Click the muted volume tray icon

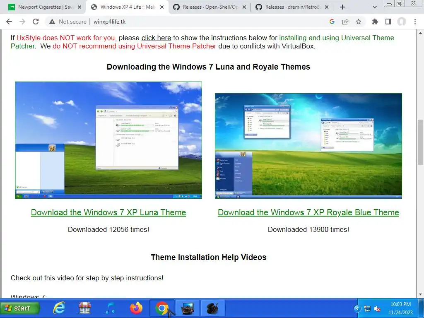(377, 308)
